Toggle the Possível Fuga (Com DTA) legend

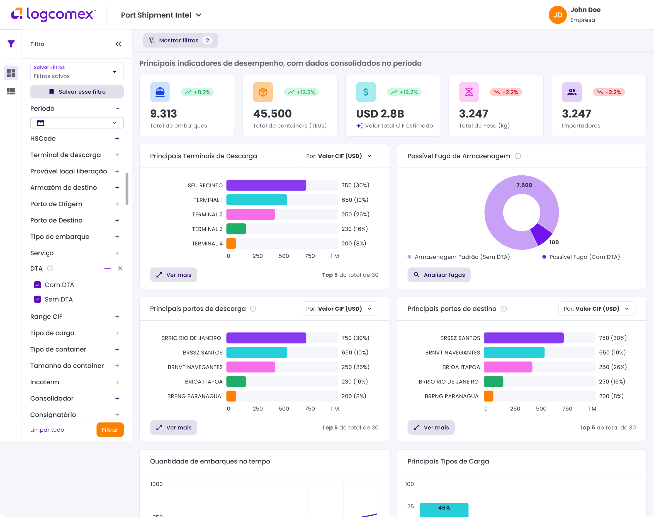point(581,257)
